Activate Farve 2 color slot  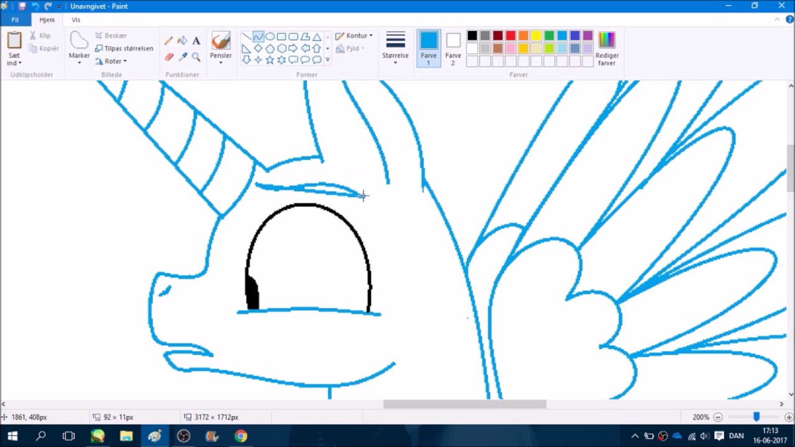point(453,48)
